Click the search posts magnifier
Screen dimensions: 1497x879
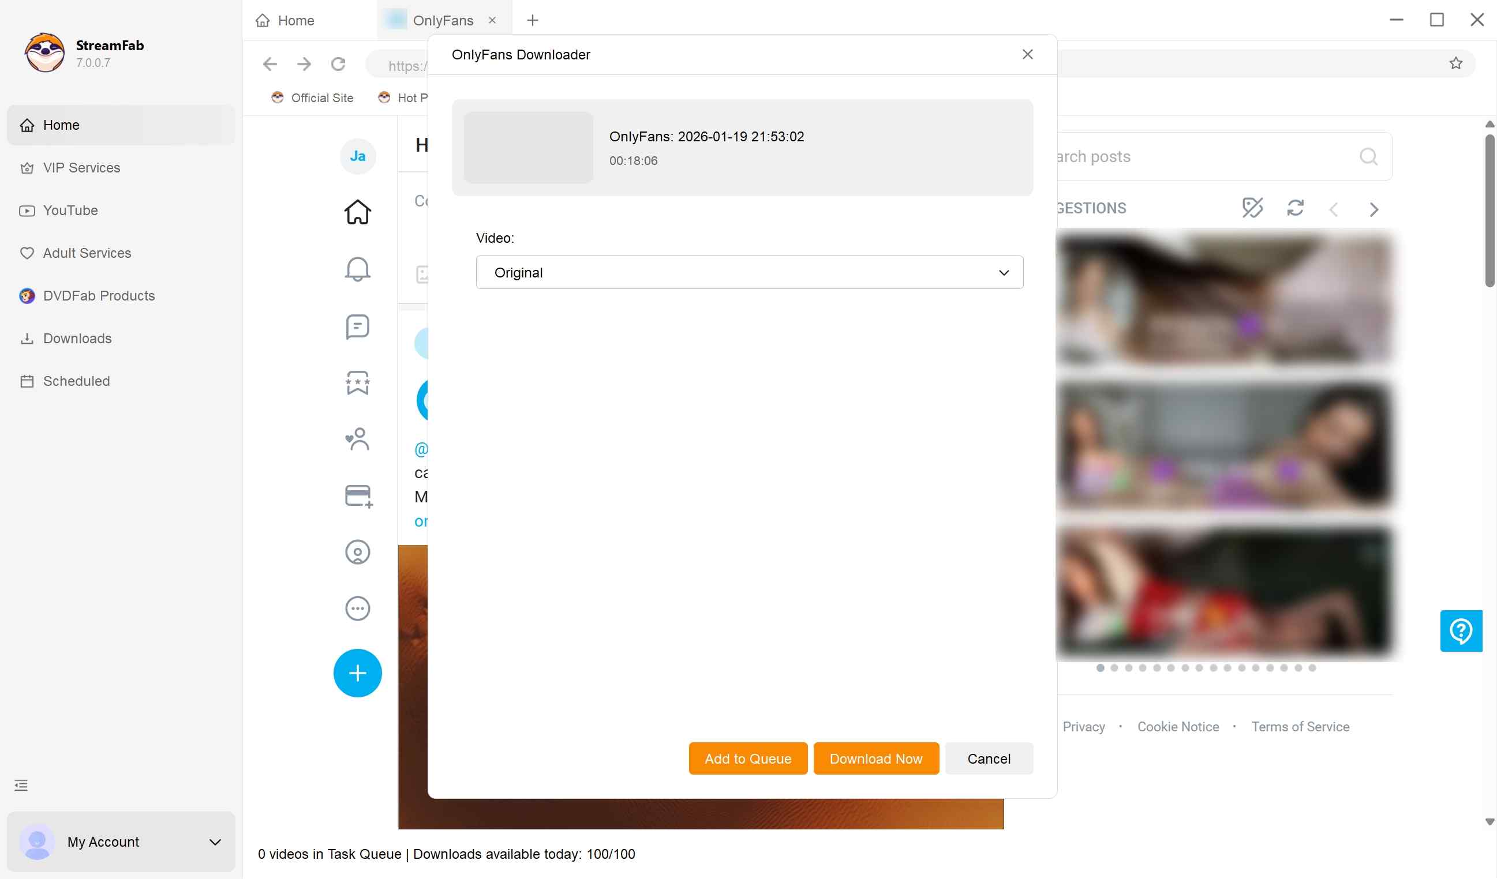[1369, 157]
